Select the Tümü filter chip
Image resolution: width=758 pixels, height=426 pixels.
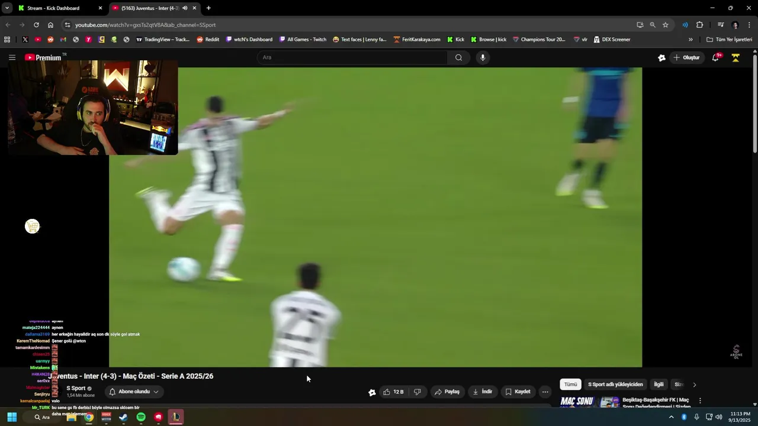click(570, 385)
